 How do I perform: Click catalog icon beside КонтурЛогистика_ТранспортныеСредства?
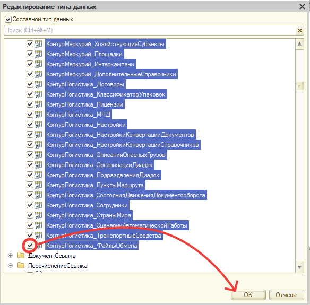39,236
